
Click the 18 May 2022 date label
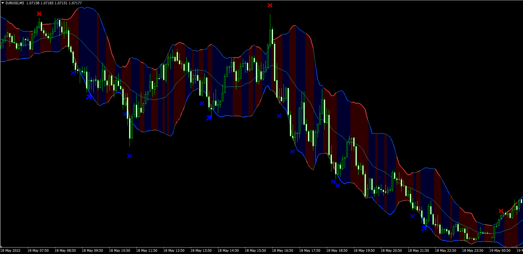pos(10,251)
